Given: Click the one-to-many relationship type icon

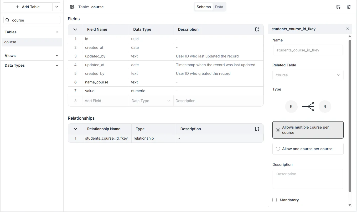Looking at the screenshot, I should (308, 107).
